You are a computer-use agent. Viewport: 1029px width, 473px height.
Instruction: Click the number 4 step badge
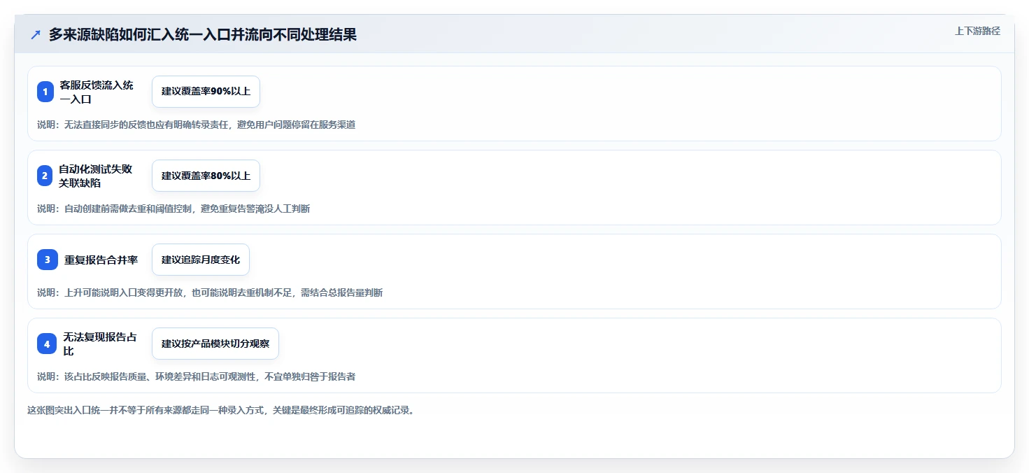pyautogui.click(x=47, y=344)
